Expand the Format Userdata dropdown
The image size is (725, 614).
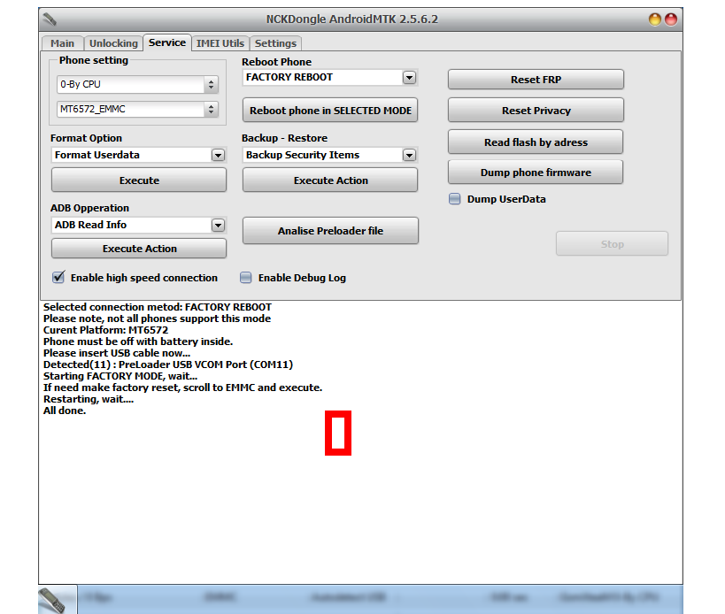pos(218,155)
